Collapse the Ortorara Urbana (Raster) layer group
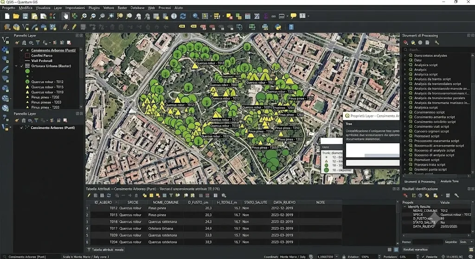The image size is (475, 259). coord(16,66)
